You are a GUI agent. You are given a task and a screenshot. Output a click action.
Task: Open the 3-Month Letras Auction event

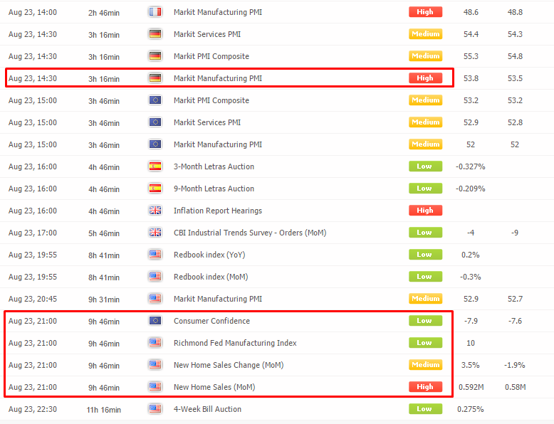click(214, 166)
